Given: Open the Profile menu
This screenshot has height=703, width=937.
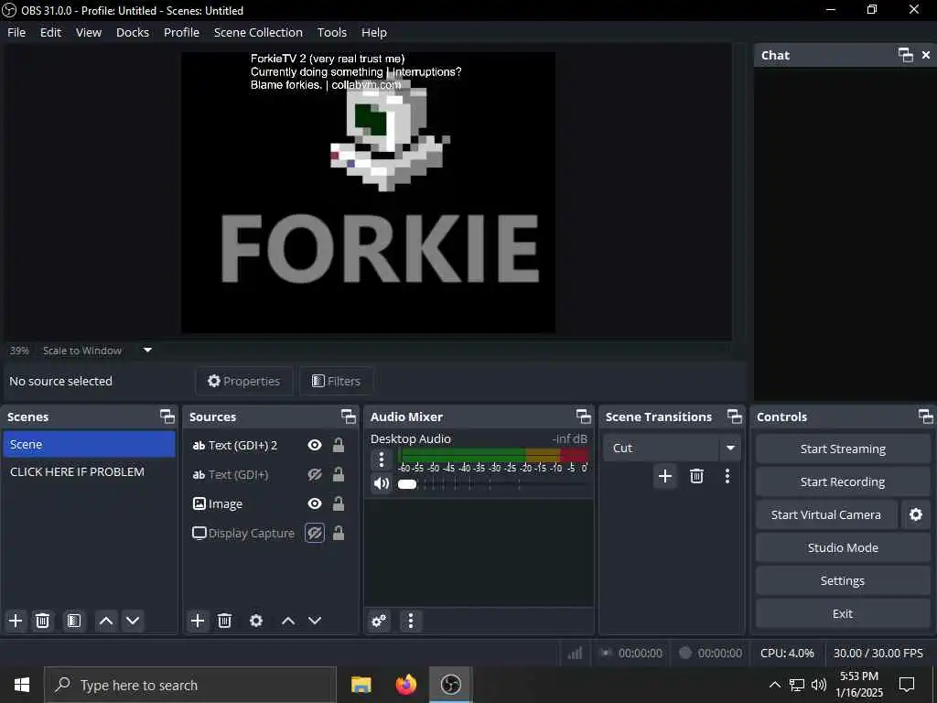Looking at the screenshot, I should [x=182, y=32].
